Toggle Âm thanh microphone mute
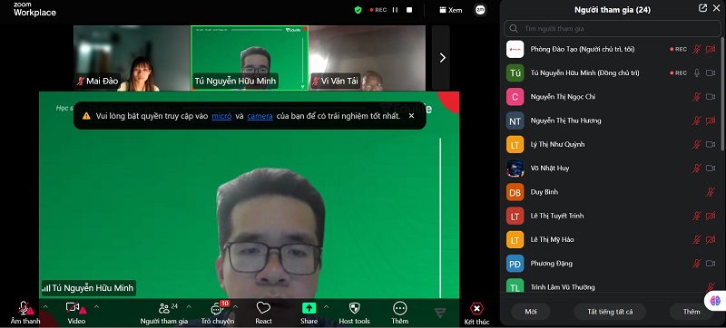Image resolution: width=726 pixels, height=328 pixels. pos(24,308)
